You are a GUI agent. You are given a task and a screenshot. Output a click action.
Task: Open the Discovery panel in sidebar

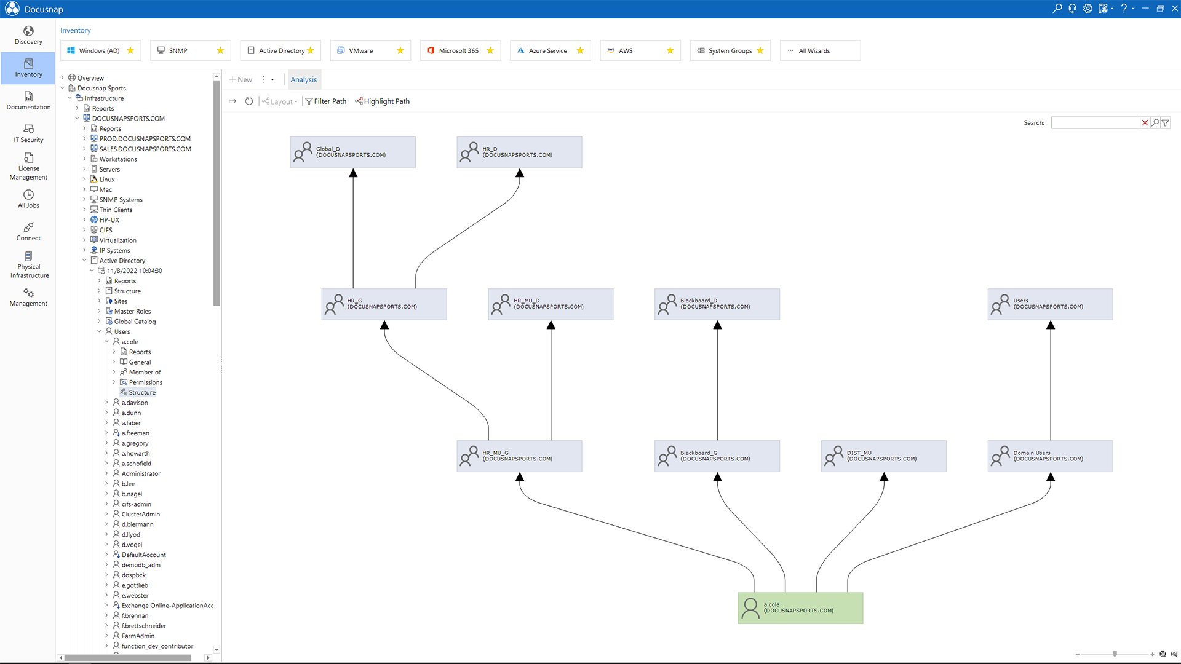point(28,35)
